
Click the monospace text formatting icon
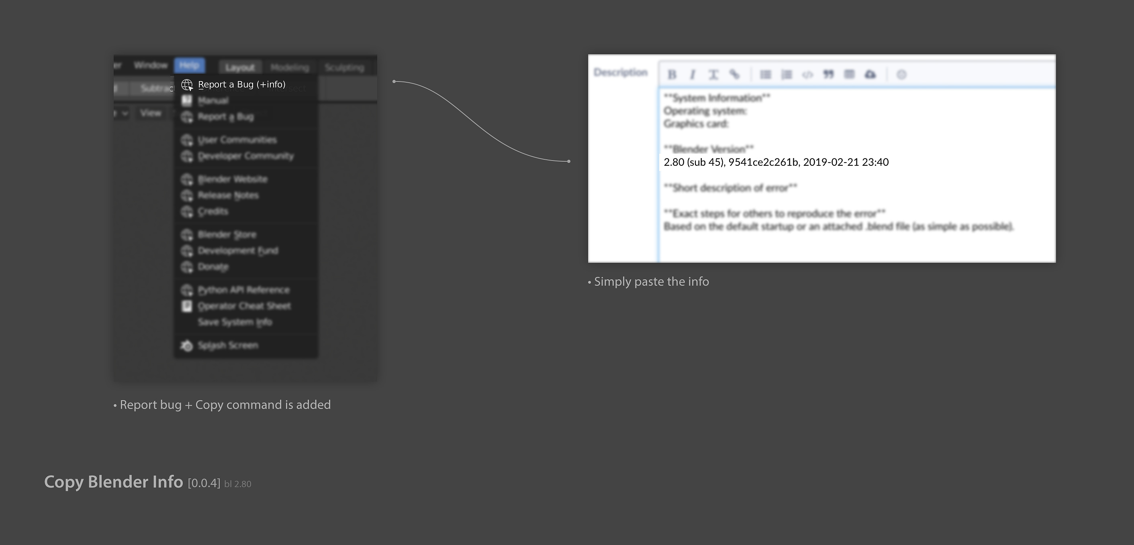pyautogui.click(x=713, y=75)
